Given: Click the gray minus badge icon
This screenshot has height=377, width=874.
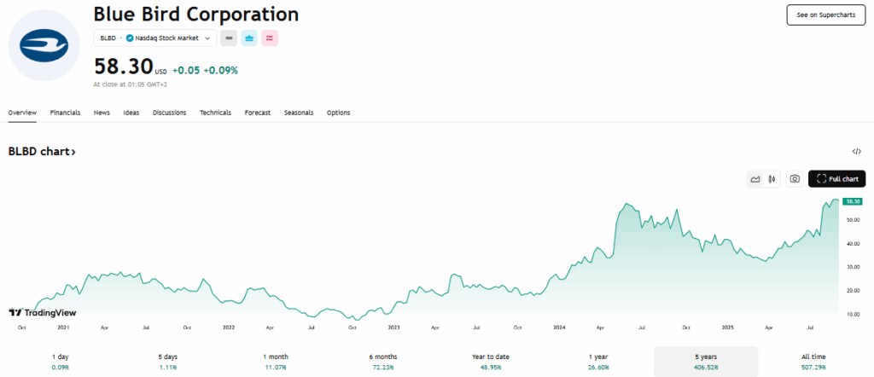Looking at the screenshot, I should pos(229,38).
